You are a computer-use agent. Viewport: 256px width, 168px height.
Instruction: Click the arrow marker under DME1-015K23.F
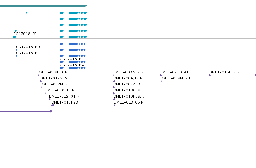(x=52, y=105)
